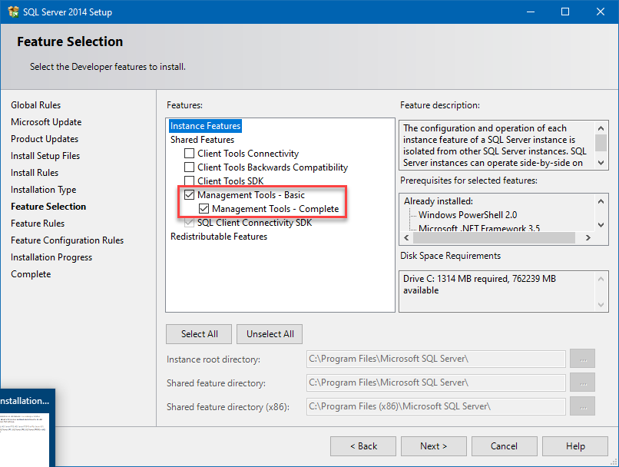Viewport: 619px width, 467px height.
Task: Click the Select All button
Action: point(199,334)
